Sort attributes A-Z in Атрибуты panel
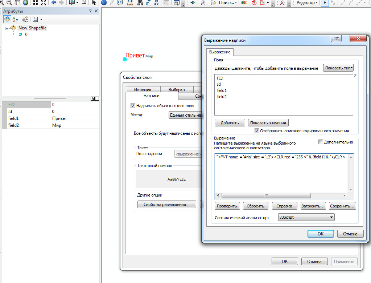This screenshot has height=283, width=371. (x=15, y=19)
